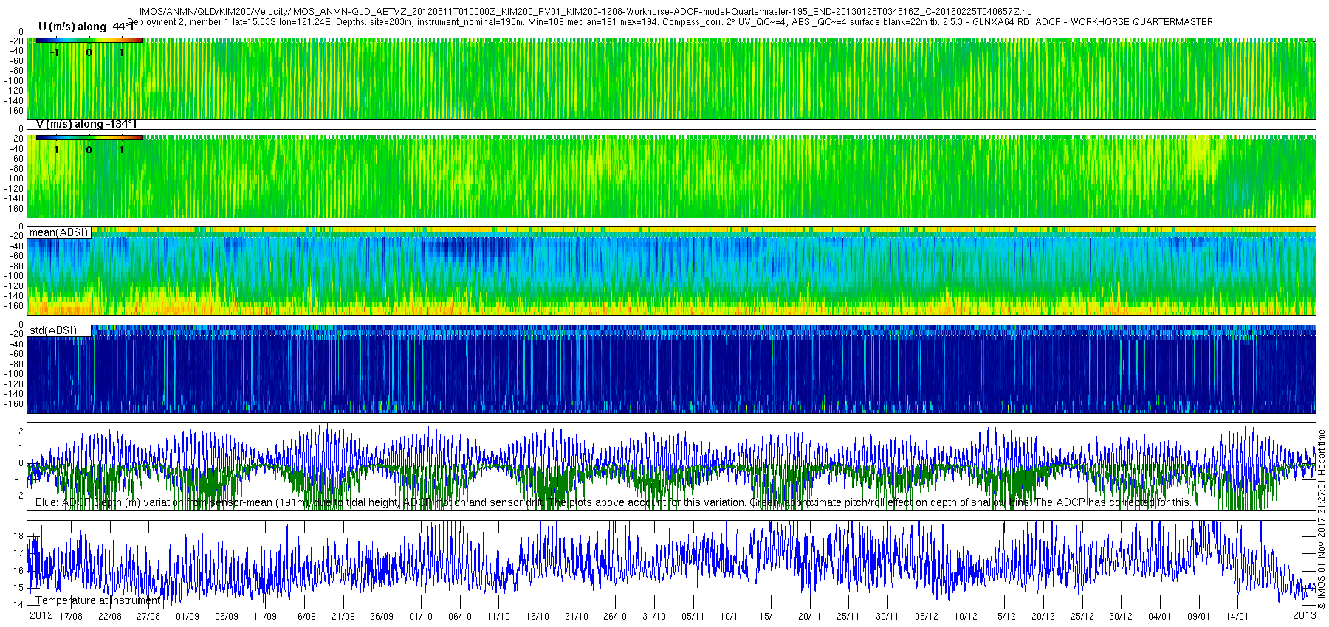This screenshot has height=627, width=1329.
Task: Click the '26/10' date tick
Action: [x=615, y=617]
